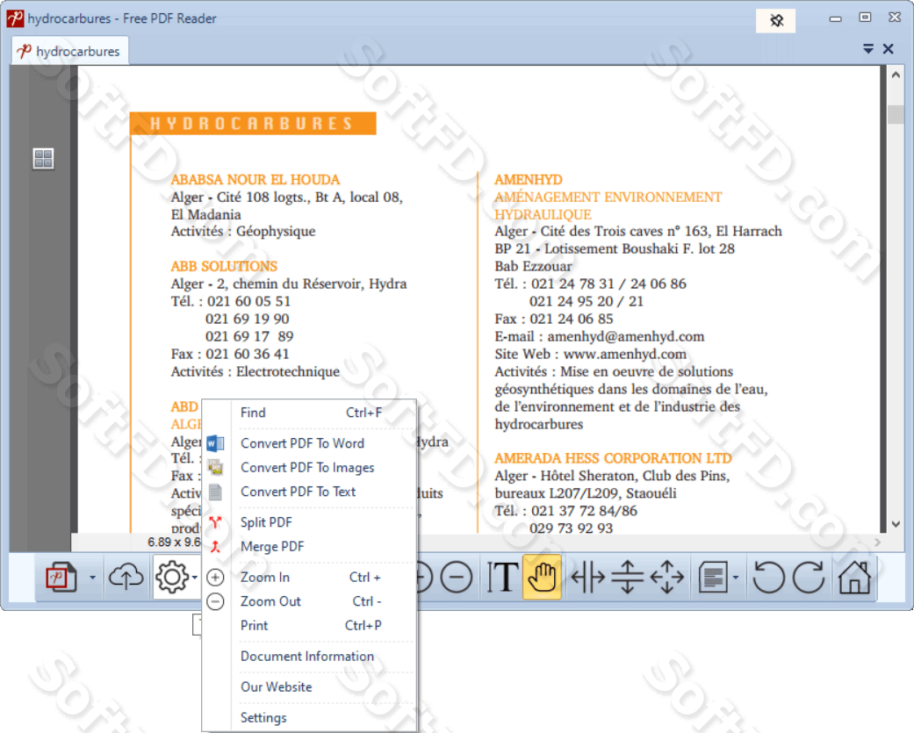
Task: Click the images icon in the menu
Action: pos(215,467)
